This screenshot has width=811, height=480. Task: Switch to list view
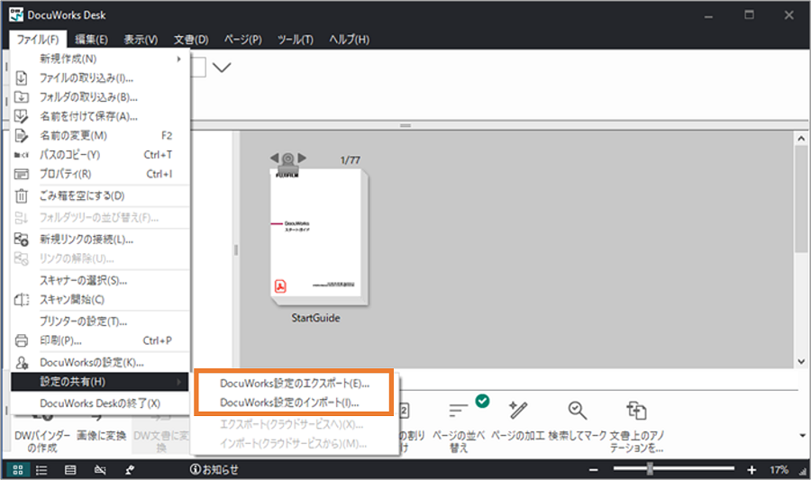click(41, 470)
